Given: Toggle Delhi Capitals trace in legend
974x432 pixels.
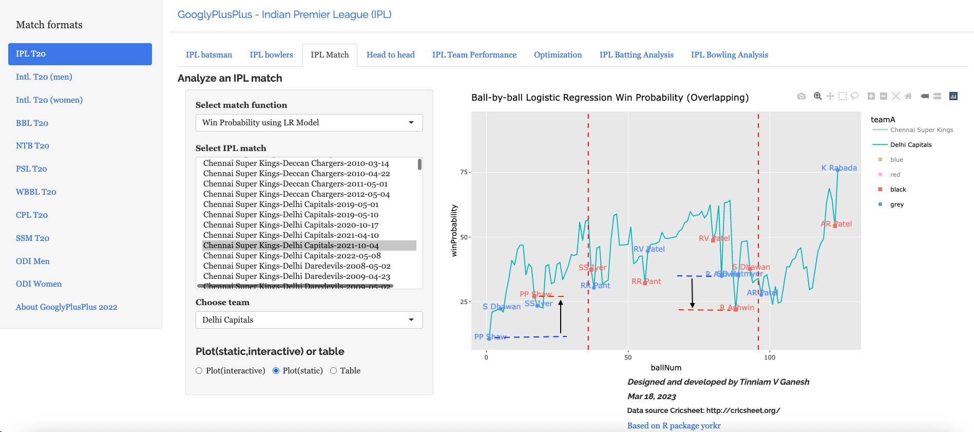Looking at the screenshot, I should click(910, 145).
